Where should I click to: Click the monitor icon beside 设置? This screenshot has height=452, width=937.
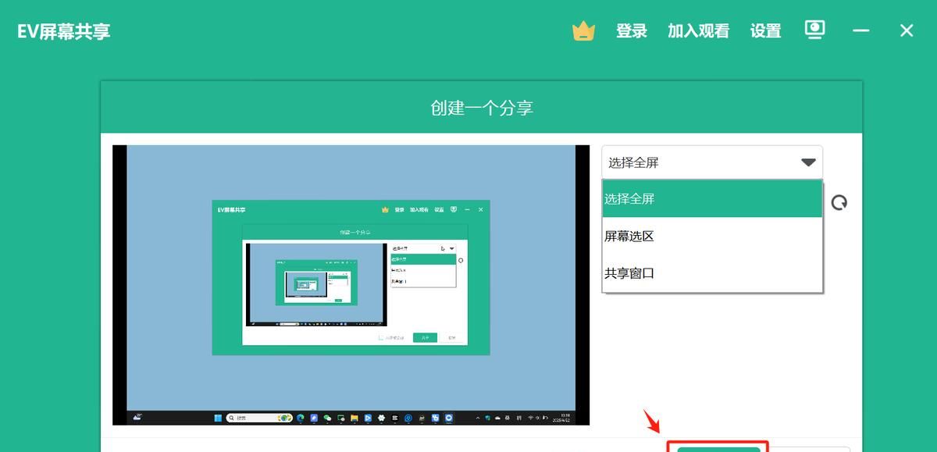(815, 30)
